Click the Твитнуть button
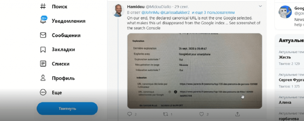The image size is (304, 121). coord(67,109)
